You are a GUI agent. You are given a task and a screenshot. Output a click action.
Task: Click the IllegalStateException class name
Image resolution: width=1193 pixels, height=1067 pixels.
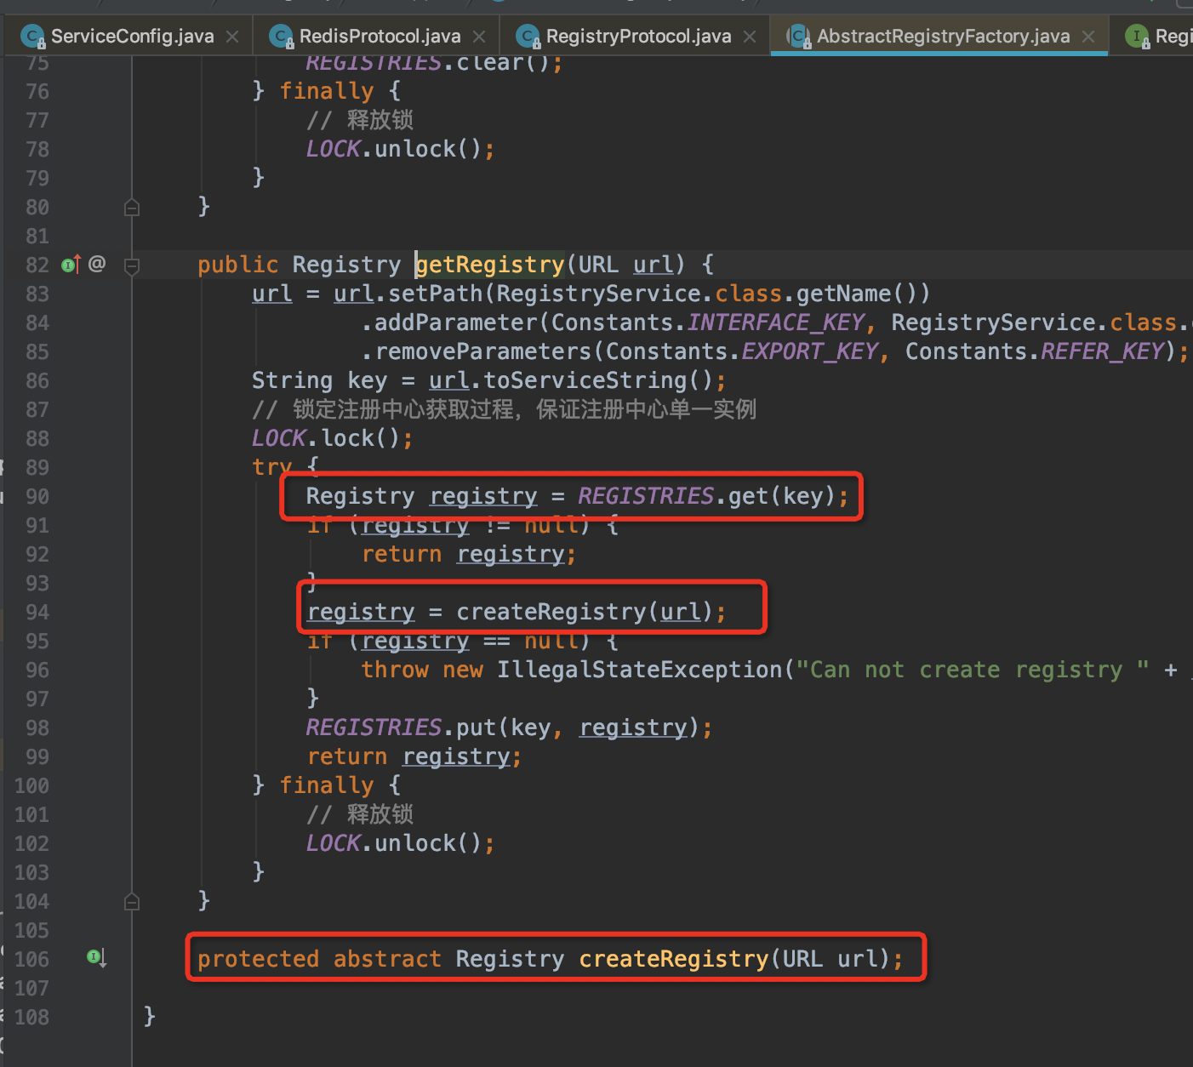click(x=639, y=670)
